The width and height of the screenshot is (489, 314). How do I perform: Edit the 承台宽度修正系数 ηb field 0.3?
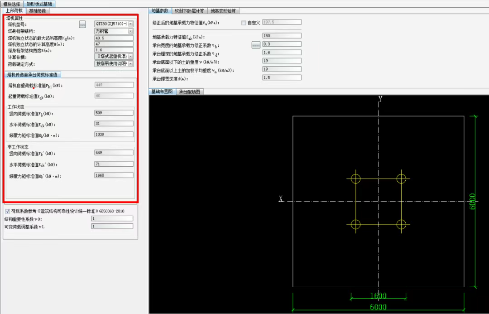click(282, 44)
